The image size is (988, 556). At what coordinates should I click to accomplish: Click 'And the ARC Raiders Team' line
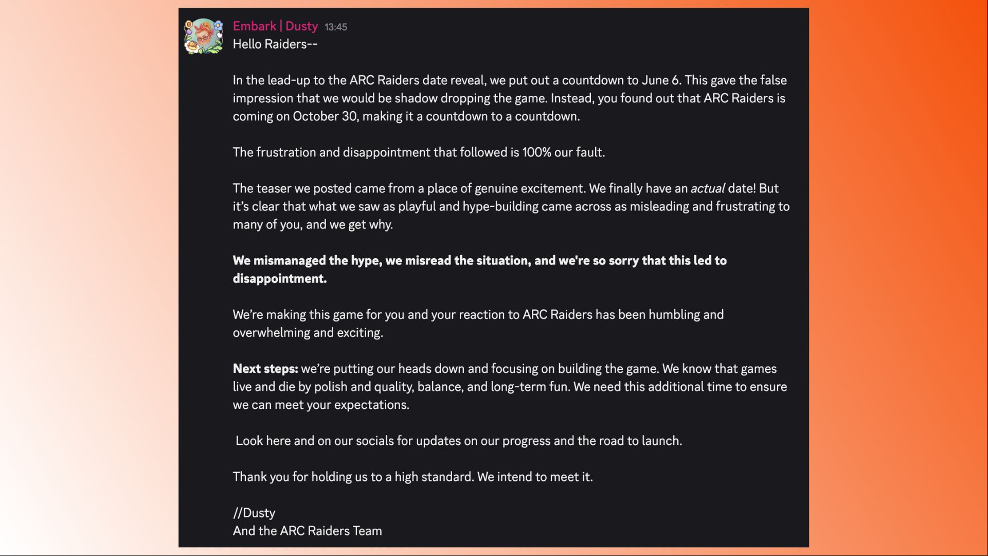point(308,531)
